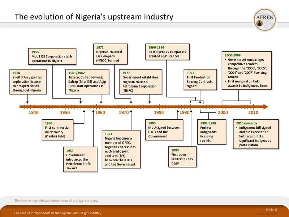Image resolution: width=289 pixels, height=217 pixels.
Task: Click the 2010 label on timeline
Action: pyautogui.click(x=253, y=112)
